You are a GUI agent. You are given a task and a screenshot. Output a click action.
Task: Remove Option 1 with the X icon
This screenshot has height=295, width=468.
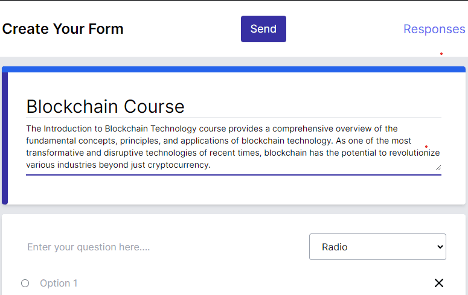tap(439, 283)
